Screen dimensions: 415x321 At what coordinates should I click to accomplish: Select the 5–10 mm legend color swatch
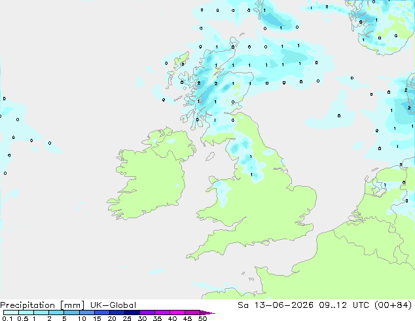click(71, 312)
